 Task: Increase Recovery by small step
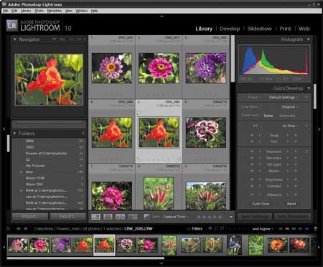pos(288,158)
